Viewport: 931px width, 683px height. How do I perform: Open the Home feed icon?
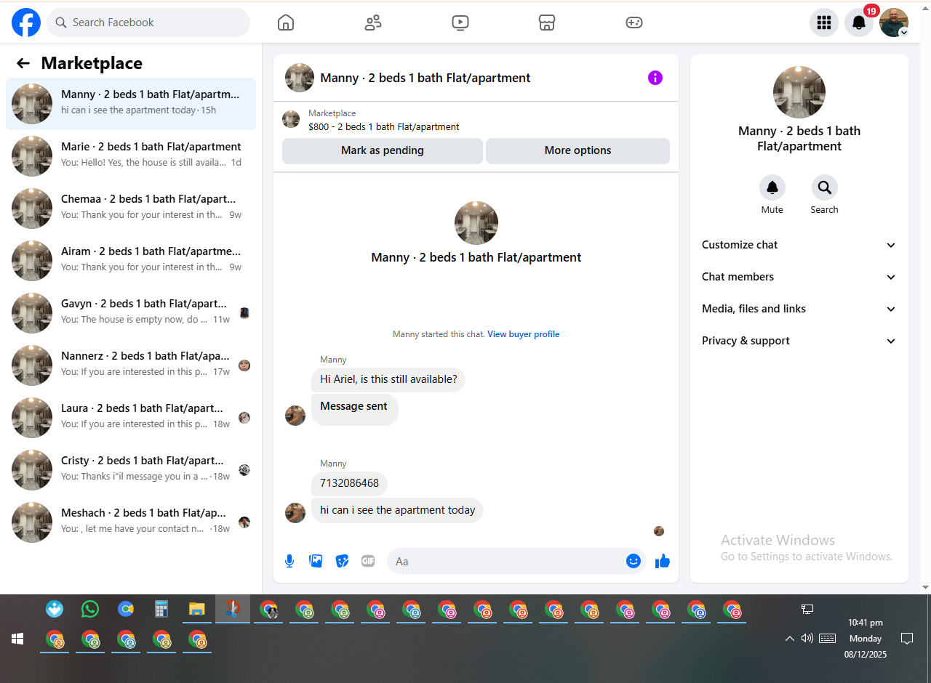point(286,23)
